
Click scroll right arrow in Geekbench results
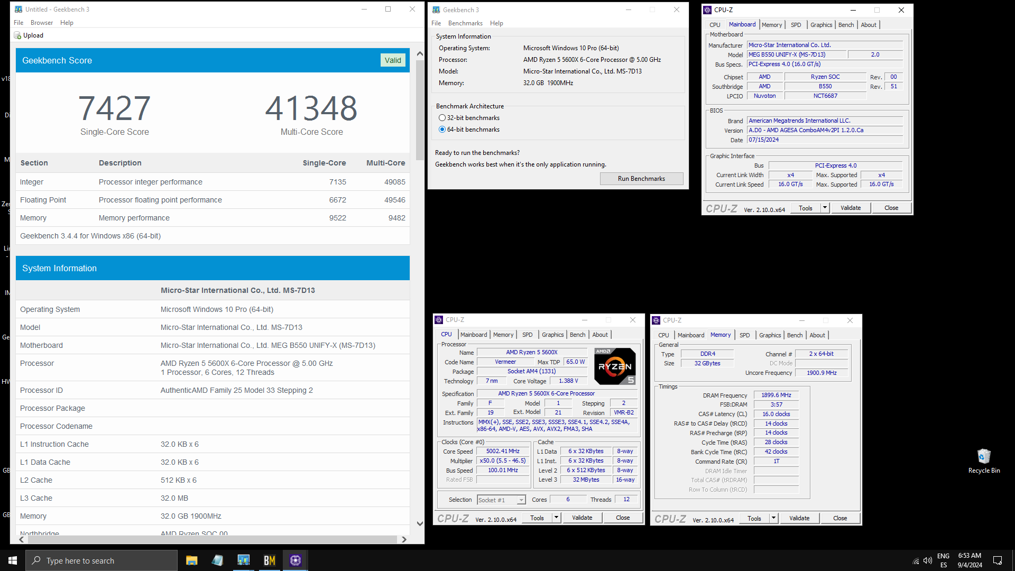point(404,539)
